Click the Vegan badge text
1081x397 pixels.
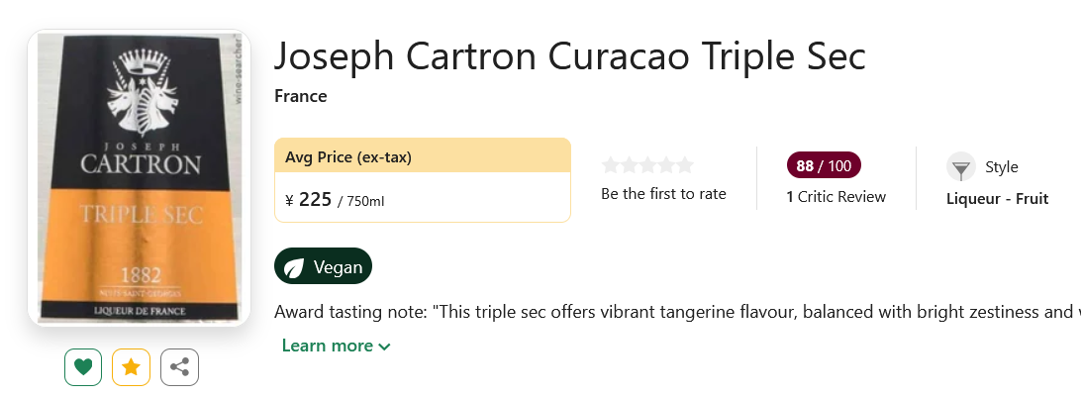tap(338, 267)
